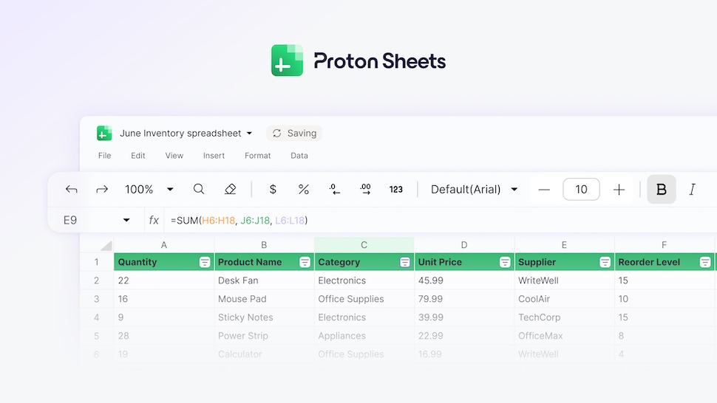Click the cell containing Power Strip
Viewport: 717px width, 403px height.
pyautogui.click(x=264, y=335)
